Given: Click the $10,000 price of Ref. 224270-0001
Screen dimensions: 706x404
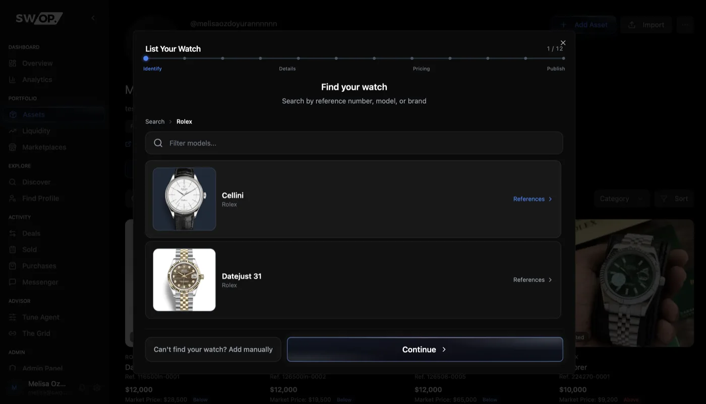Looking at the screenshot, I should pyautogui.click(x=573, y=389).
